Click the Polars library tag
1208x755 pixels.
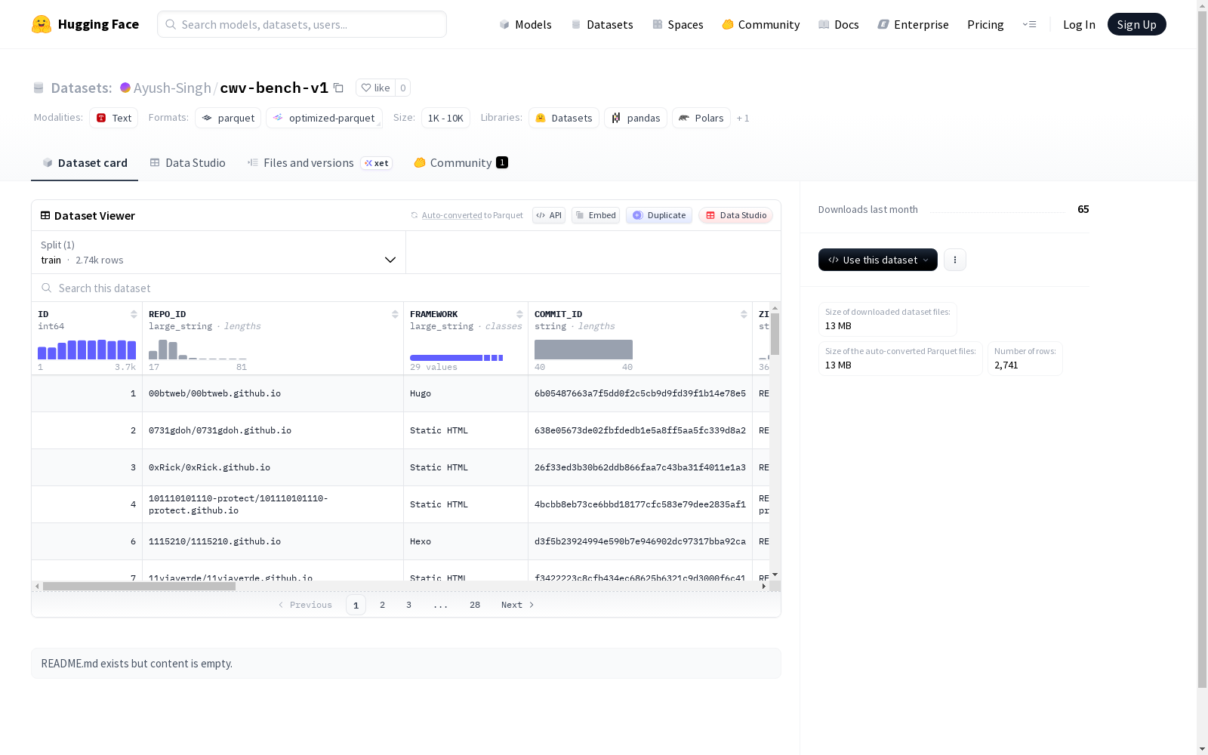click(x=701, y=118)
